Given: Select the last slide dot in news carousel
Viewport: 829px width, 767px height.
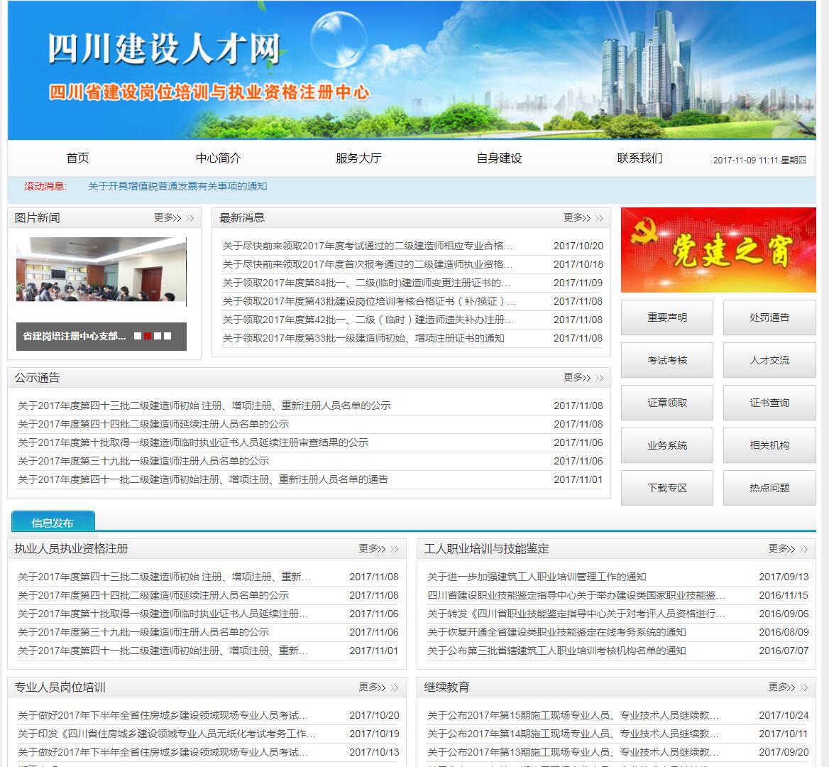Looking at the screenshot, I should [168, 336].
